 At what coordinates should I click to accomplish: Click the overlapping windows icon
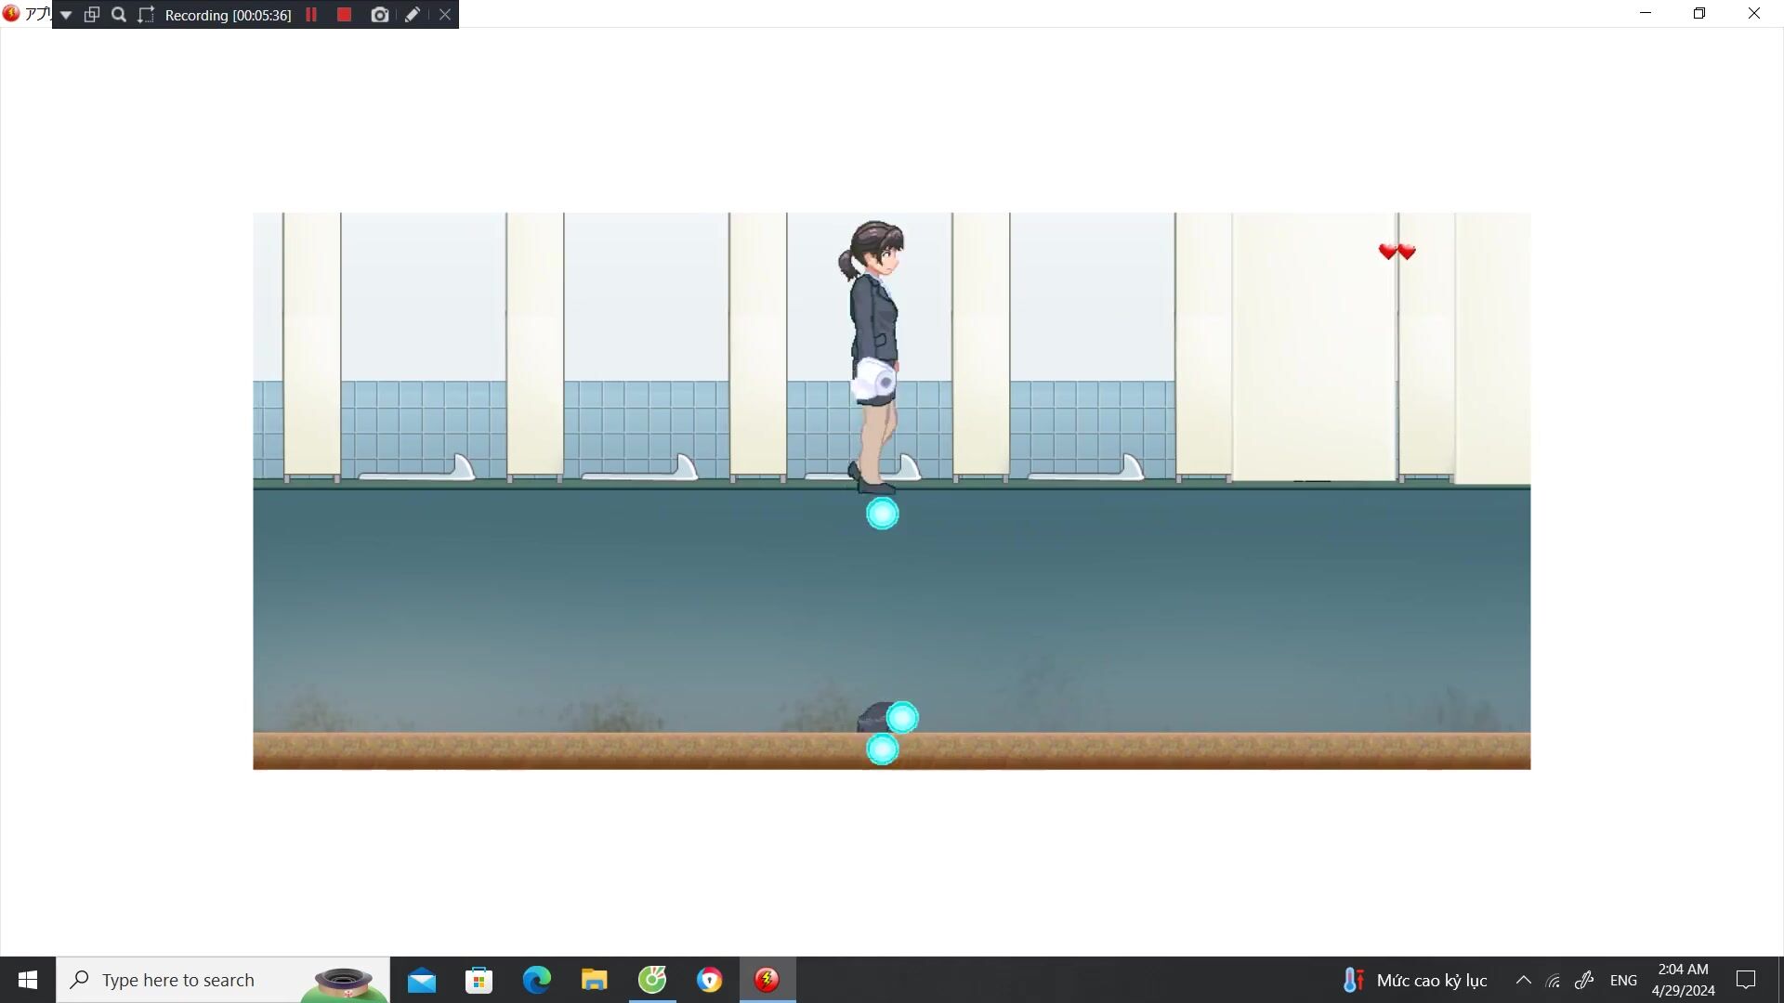click(92, 15)
